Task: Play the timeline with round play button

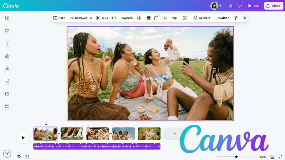Action: tap(23, 138)
